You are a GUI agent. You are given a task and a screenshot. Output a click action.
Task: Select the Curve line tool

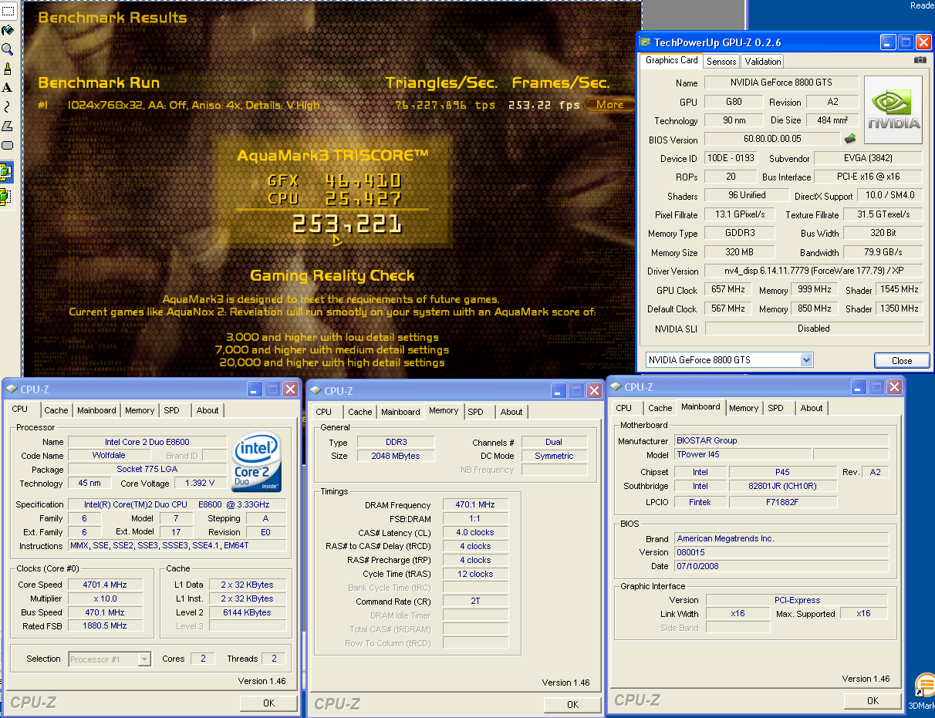point(7,107)
